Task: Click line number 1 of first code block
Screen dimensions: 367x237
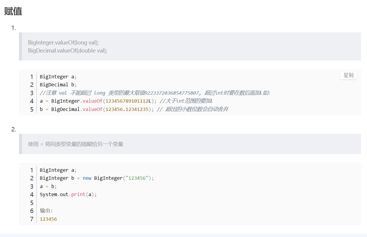Action: click(x=32, y=77)
